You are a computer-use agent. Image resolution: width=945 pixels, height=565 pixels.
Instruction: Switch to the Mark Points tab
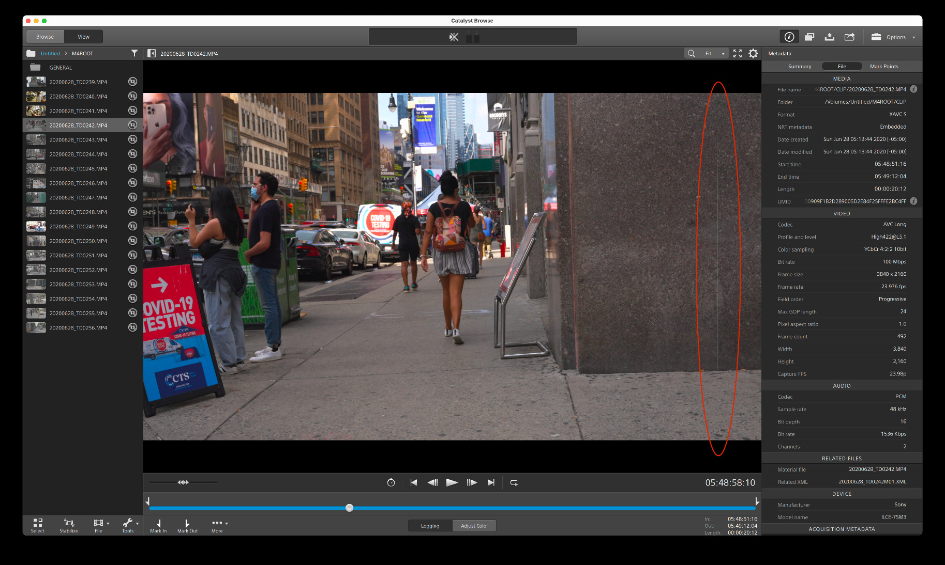[884, 66]
